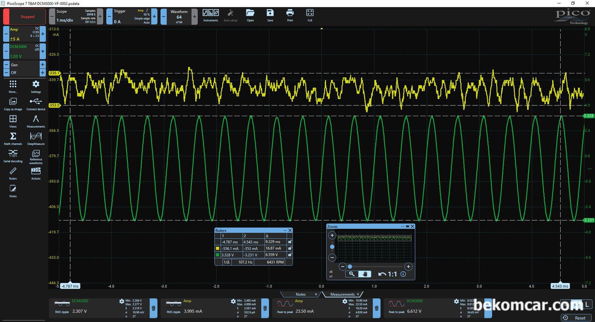Select the hand pan mode in Zoom window

coord(365,274)
